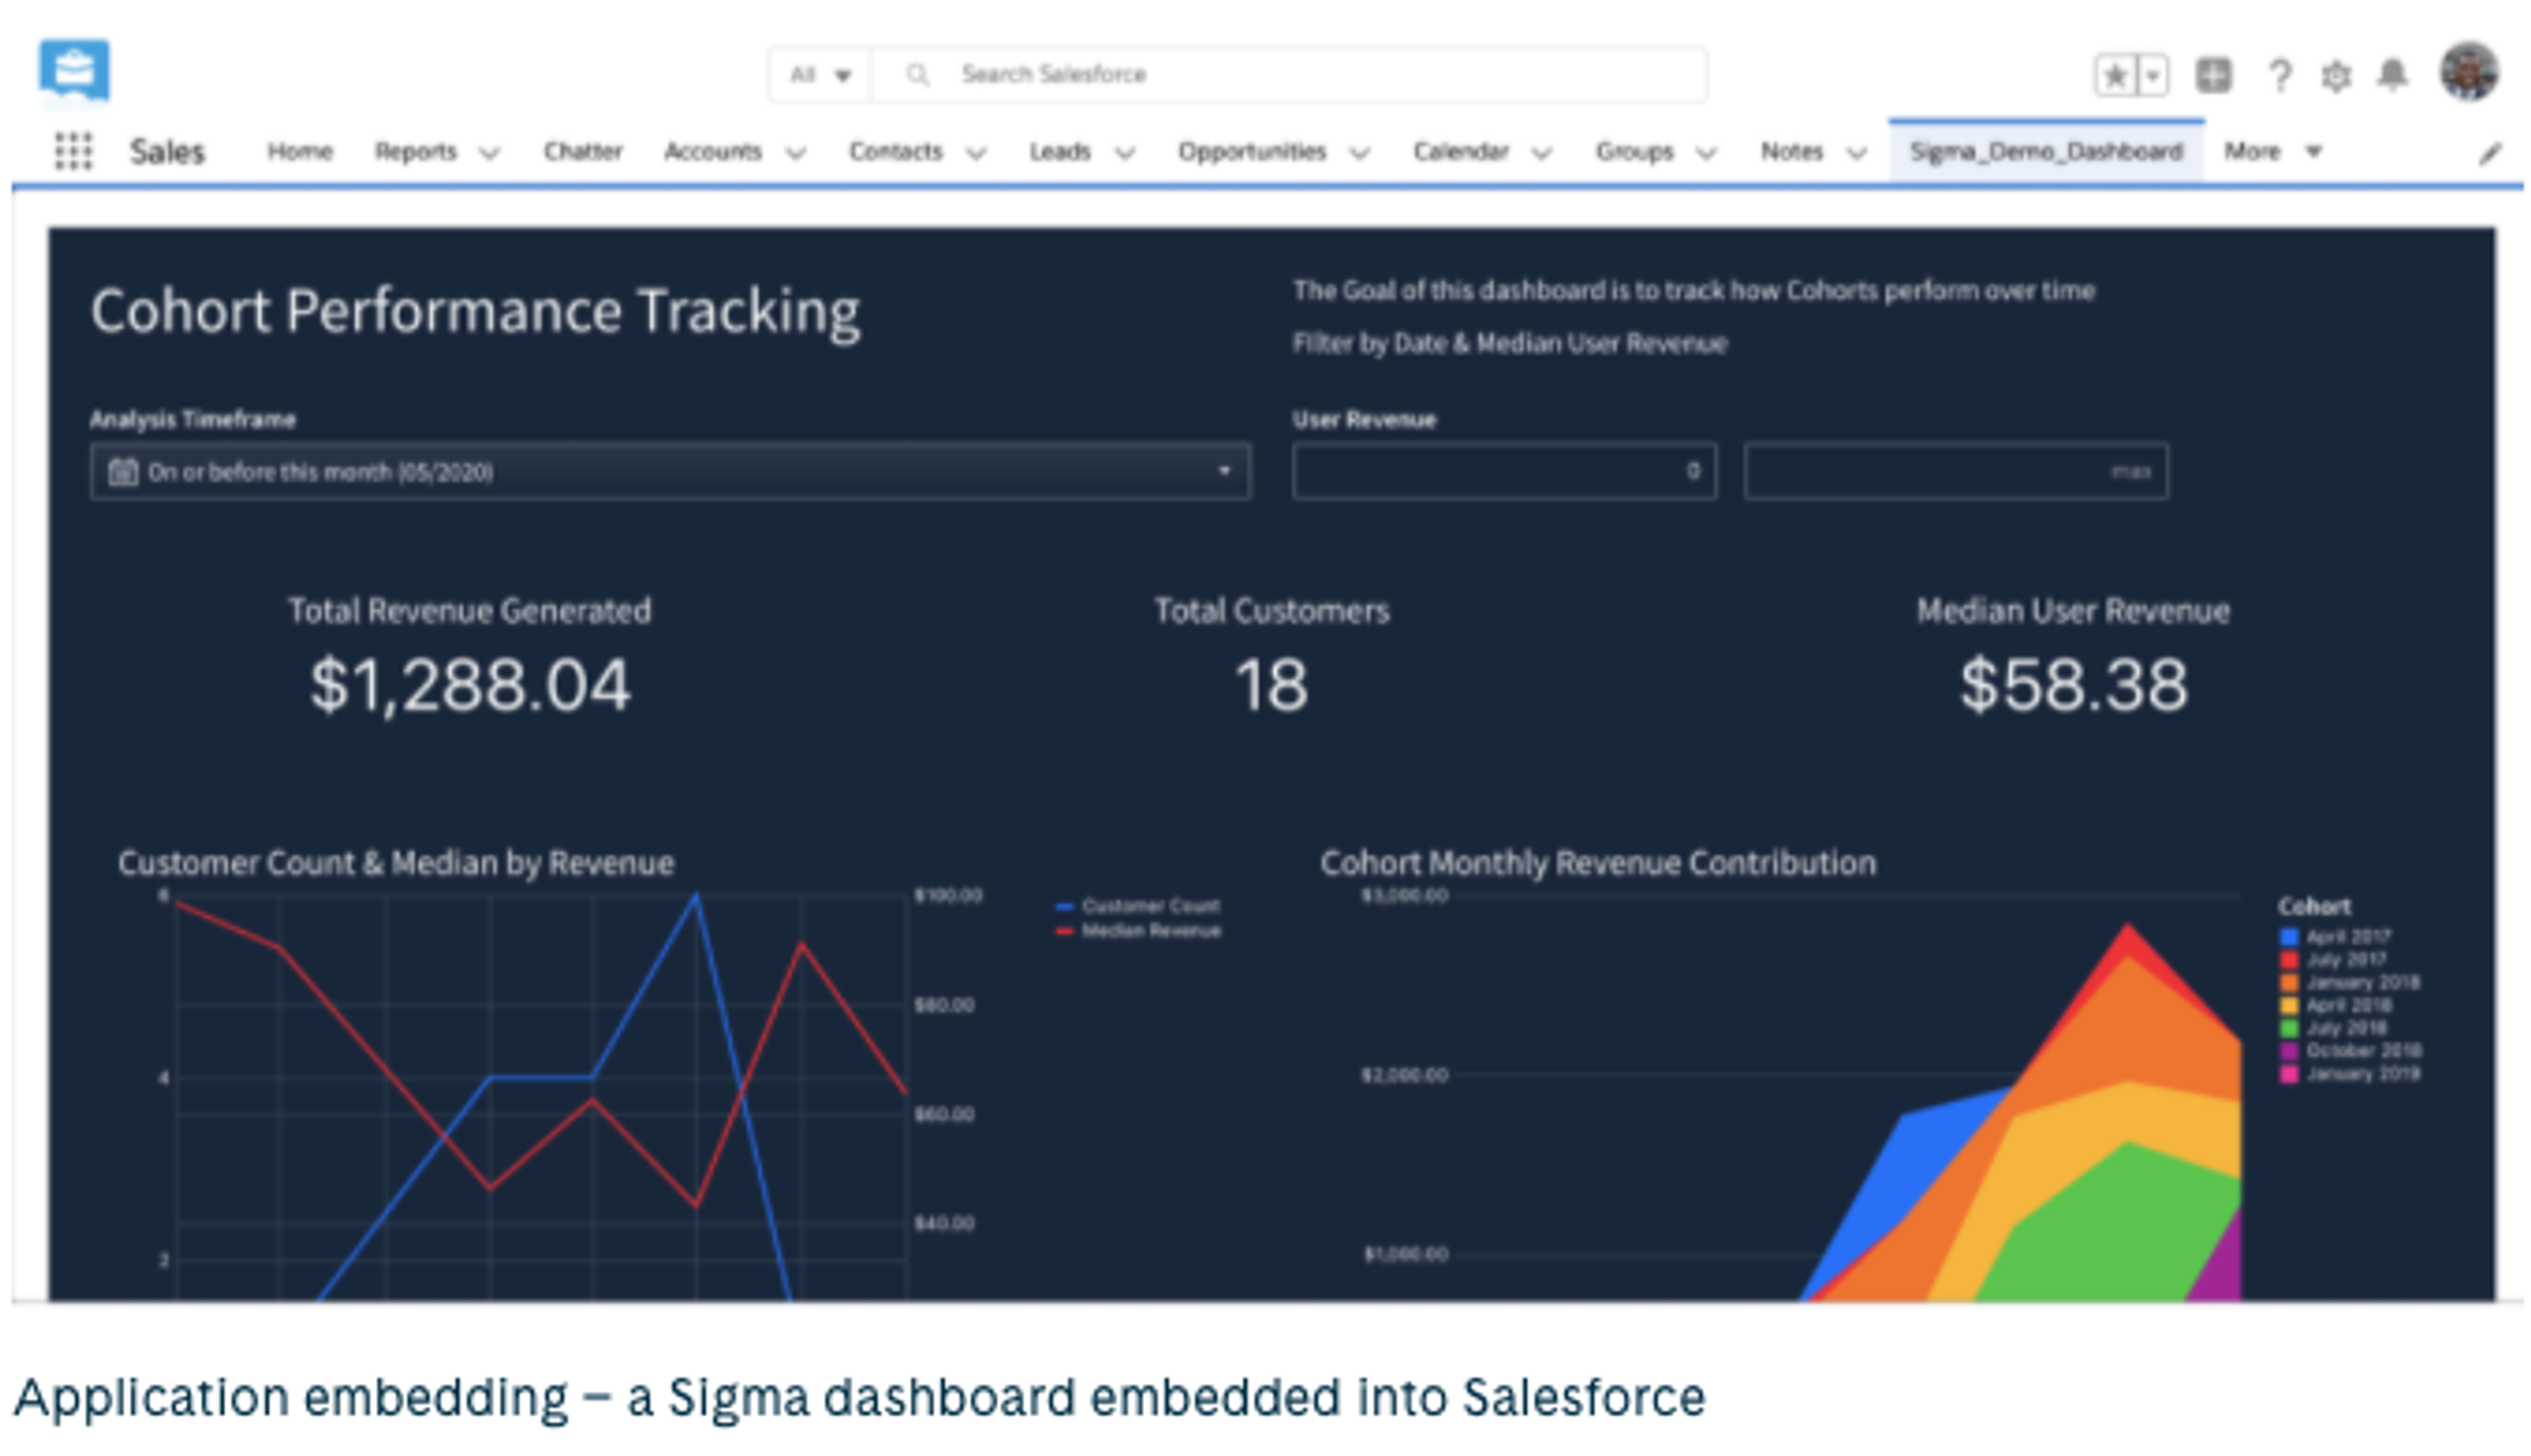Click the Cohort Performance Tracking title
The image size is (2531, 1456).
tap(475, 311)
